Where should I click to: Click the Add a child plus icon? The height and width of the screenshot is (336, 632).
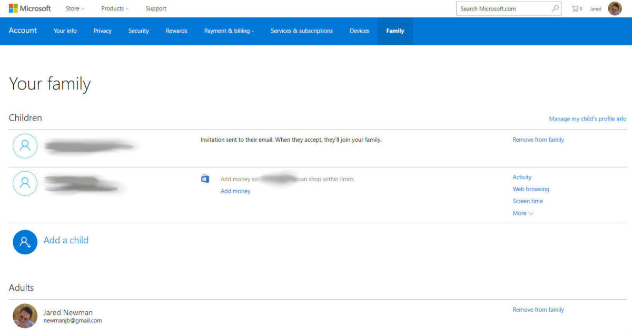pyautogui.click(x=25, y=242)
